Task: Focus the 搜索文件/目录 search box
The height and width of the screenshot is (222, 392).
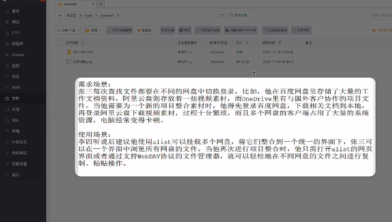Action: point(381,15)
